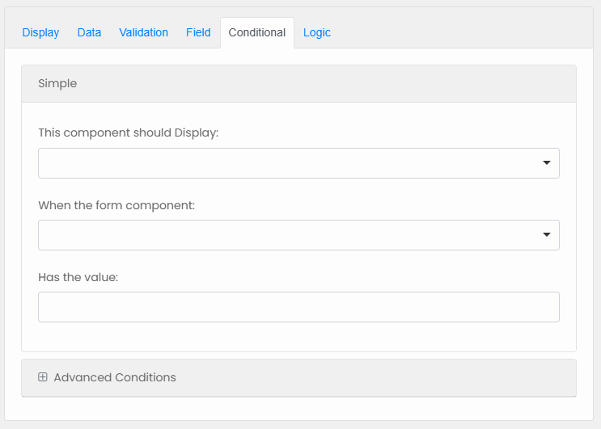This screenshot has height=429, width=601.
Task: Click the 'Simple' title text
Action: 57,84
